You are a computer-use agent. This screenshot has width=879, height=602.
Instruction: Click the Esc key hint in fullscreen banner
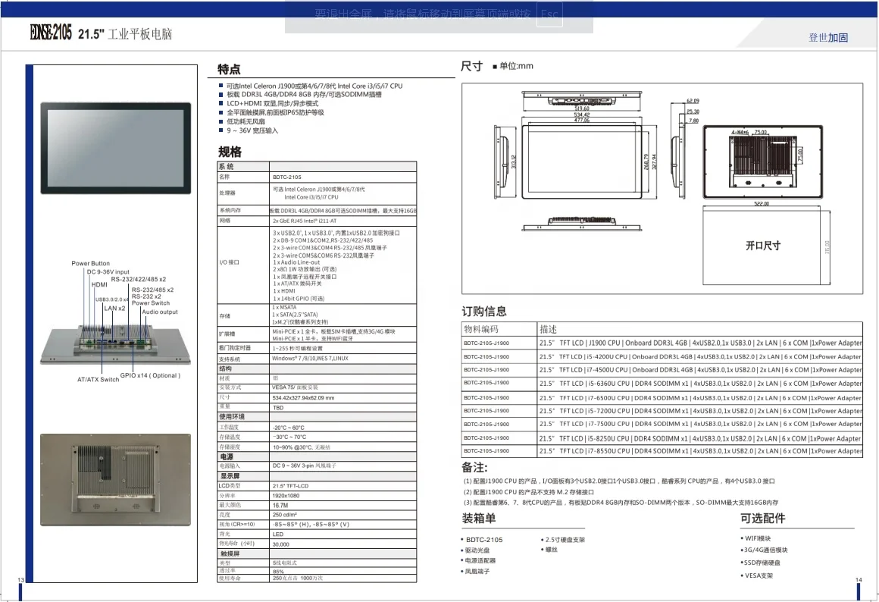550,14
